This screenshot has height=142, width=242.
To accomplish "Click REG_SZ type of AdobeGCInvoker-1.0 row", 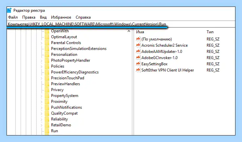I will pyautogui.click(x=213, y=58).
